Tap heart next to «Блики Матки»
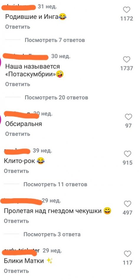The width and height of the screenshot is (140, 280). pos(128,254)
